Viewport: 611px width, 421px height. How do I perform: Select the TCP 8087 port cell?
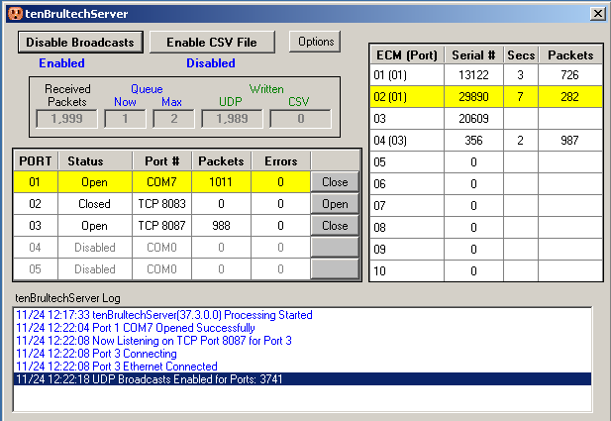[x=161, y=226]
